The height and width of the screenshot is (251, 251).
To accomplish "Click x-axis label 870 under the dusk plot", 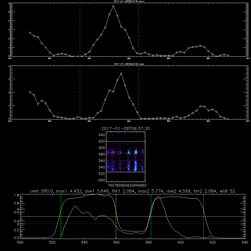I will (248, 121).
